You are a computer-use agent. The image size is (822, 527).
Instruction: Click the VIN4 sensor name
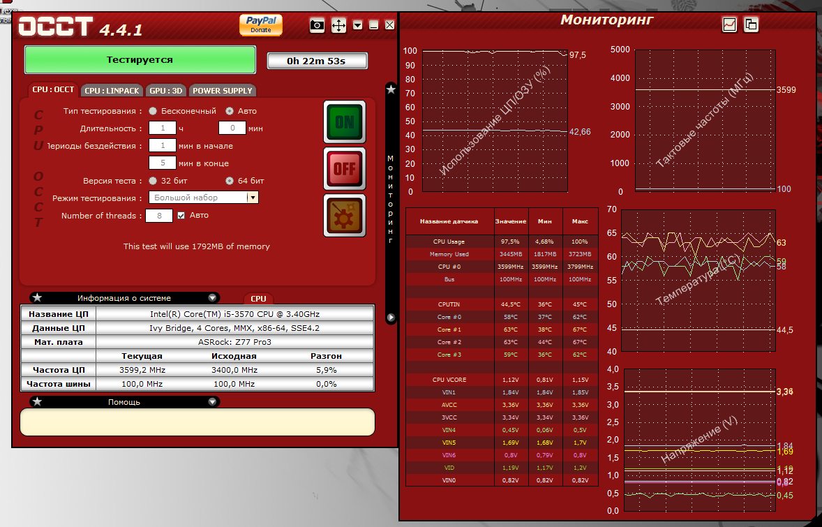coord(449,431)
